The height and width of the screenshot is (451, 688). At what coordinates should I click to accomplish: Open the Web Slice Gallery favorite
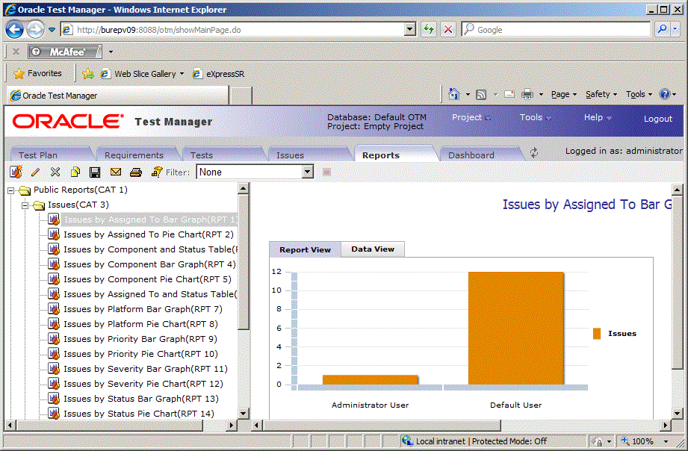(143, 74)
